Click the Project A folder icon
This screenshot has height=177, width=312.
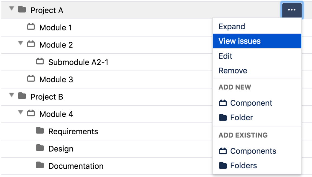(x=22, y=10)
